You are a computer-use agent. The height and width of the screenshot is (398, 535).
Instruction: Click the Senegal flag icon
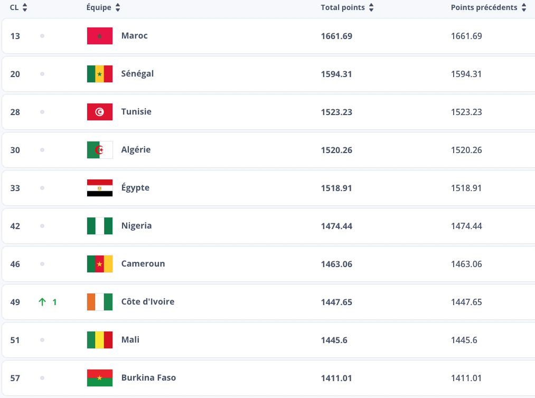(99, 74)
